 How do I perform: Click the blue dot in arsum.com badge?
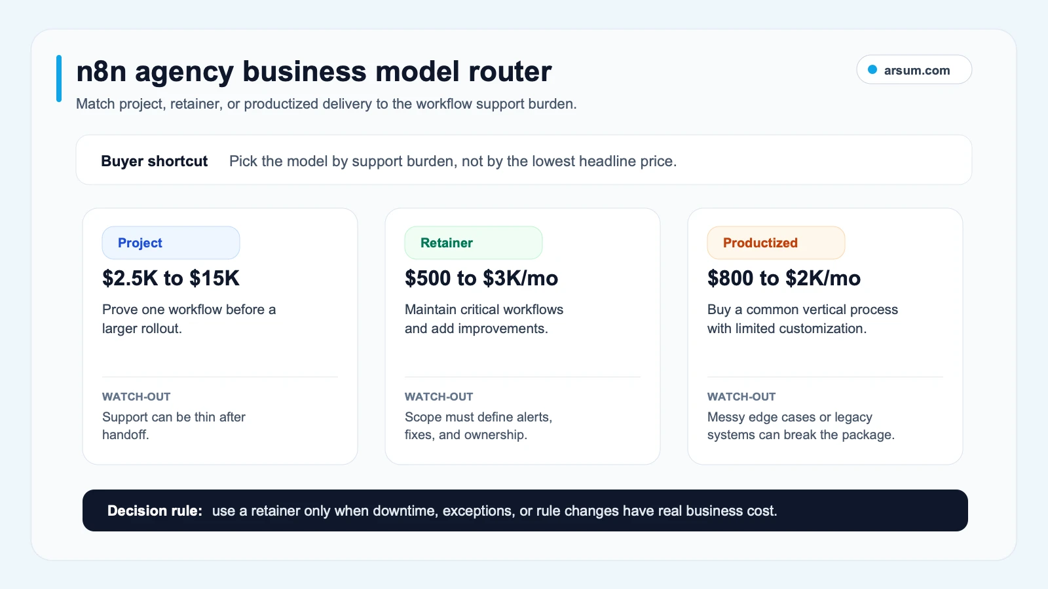pos(872,69)
